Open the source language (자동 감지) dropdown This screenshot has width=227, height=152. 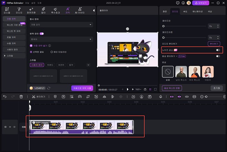(61, 25)
